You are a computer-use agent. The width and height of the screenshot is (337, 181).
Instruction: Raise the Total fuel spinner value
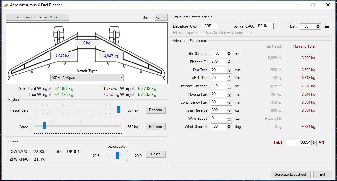click(314, 141)
